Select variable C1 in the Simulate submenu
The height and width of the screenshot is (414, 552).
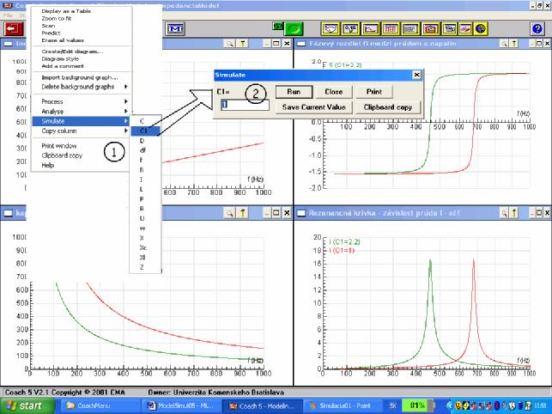pyautogui.click(x=145, y=131)
